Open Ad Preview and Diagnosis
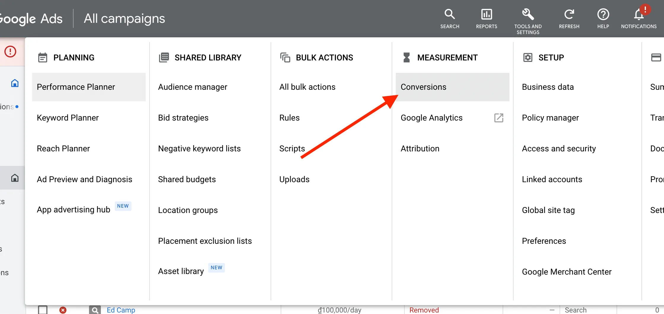This screenshot has width=664, height=314. pyautogui.click(x=85, y=180)
